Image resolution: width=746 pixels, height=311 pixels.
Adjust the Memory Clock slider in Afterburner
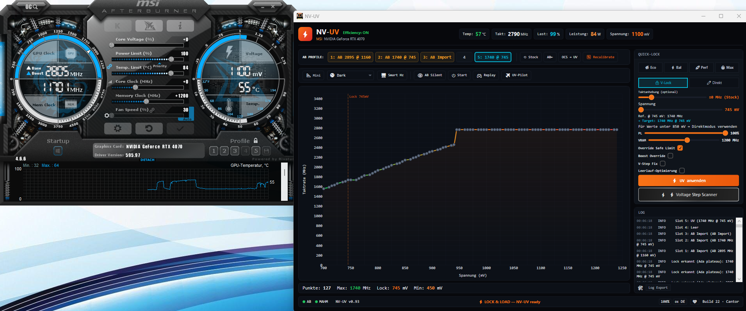pyautogui.click(x=148, y=102)
